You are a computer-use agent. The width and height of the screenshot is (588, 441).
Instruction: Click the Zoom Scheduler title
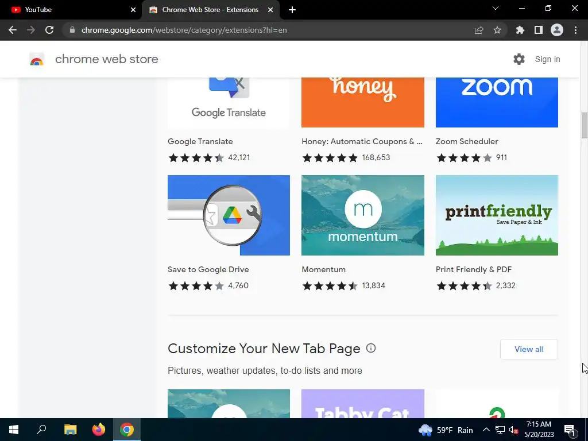point(467,141)
